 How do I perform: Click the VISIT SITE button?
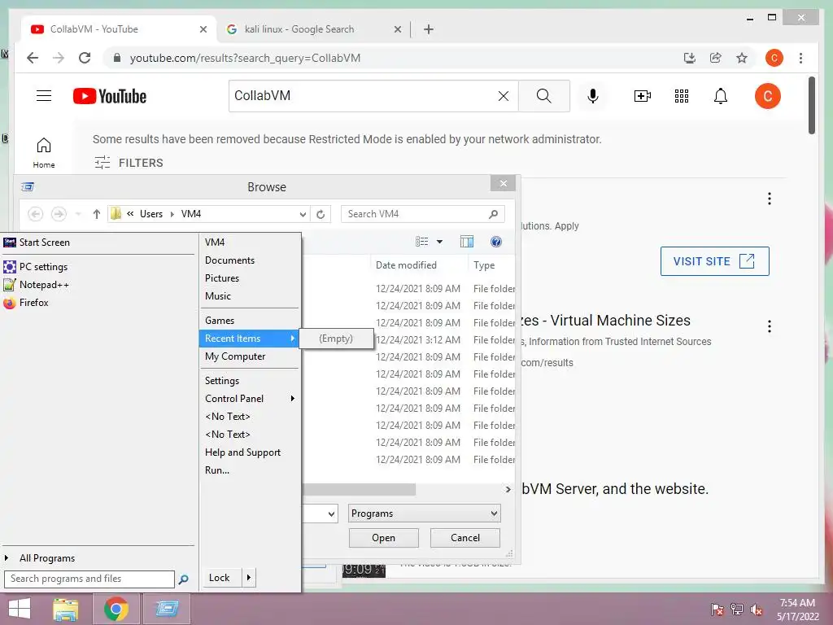click(714, 261)
